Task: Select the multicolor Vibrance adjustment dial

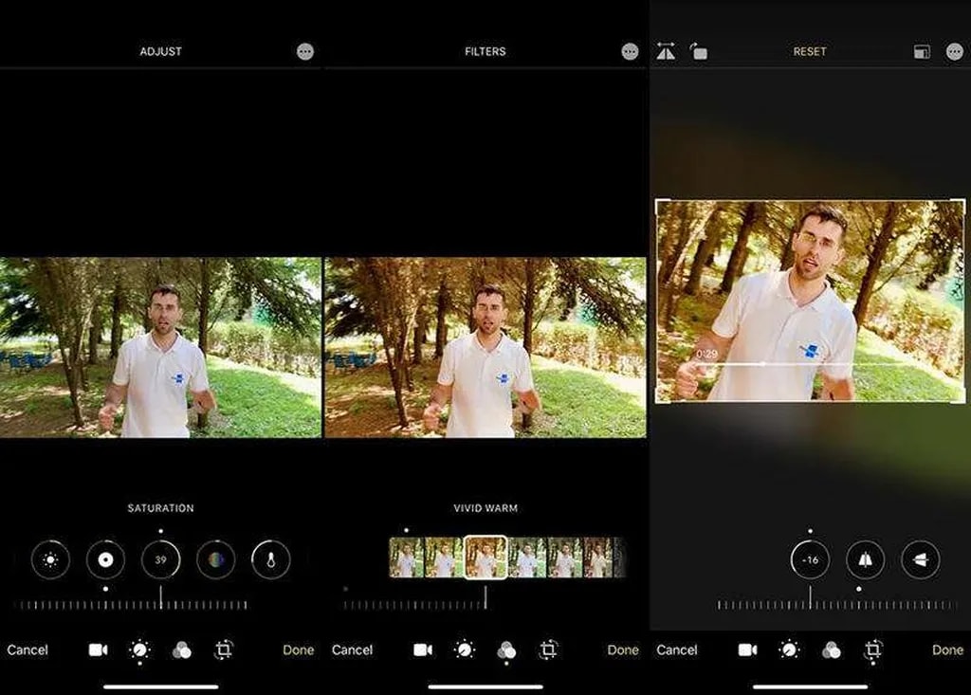Action: 216,559
